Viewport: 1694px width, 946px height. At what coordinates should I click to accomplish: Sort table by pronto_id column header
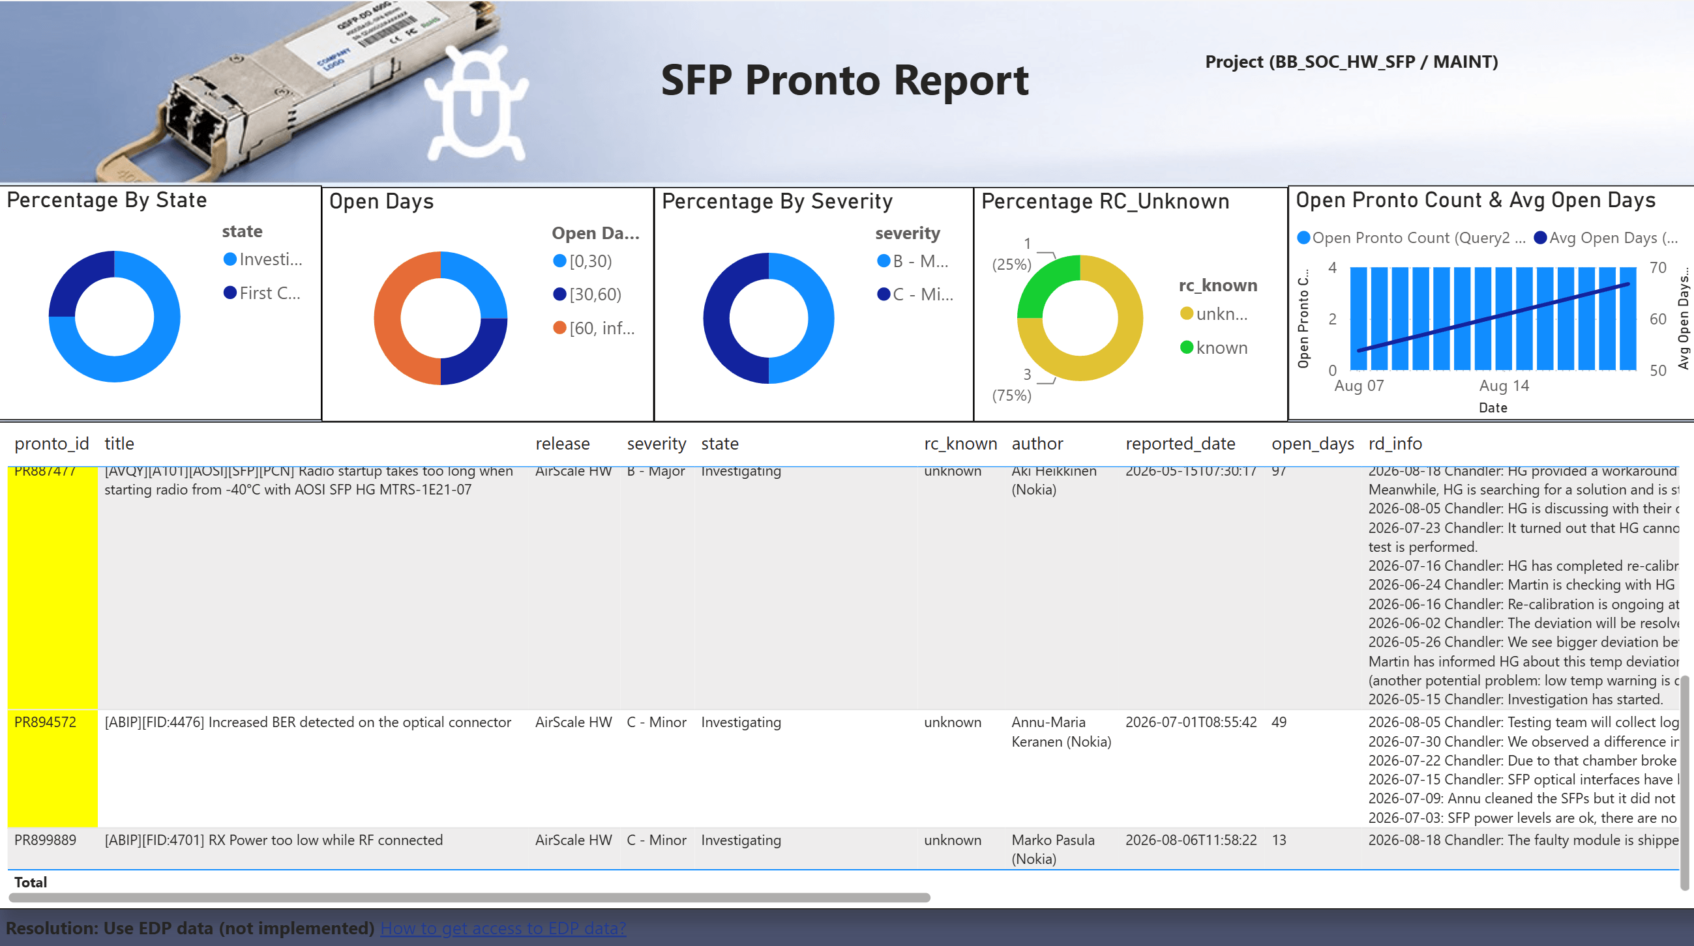click(52, 444)
